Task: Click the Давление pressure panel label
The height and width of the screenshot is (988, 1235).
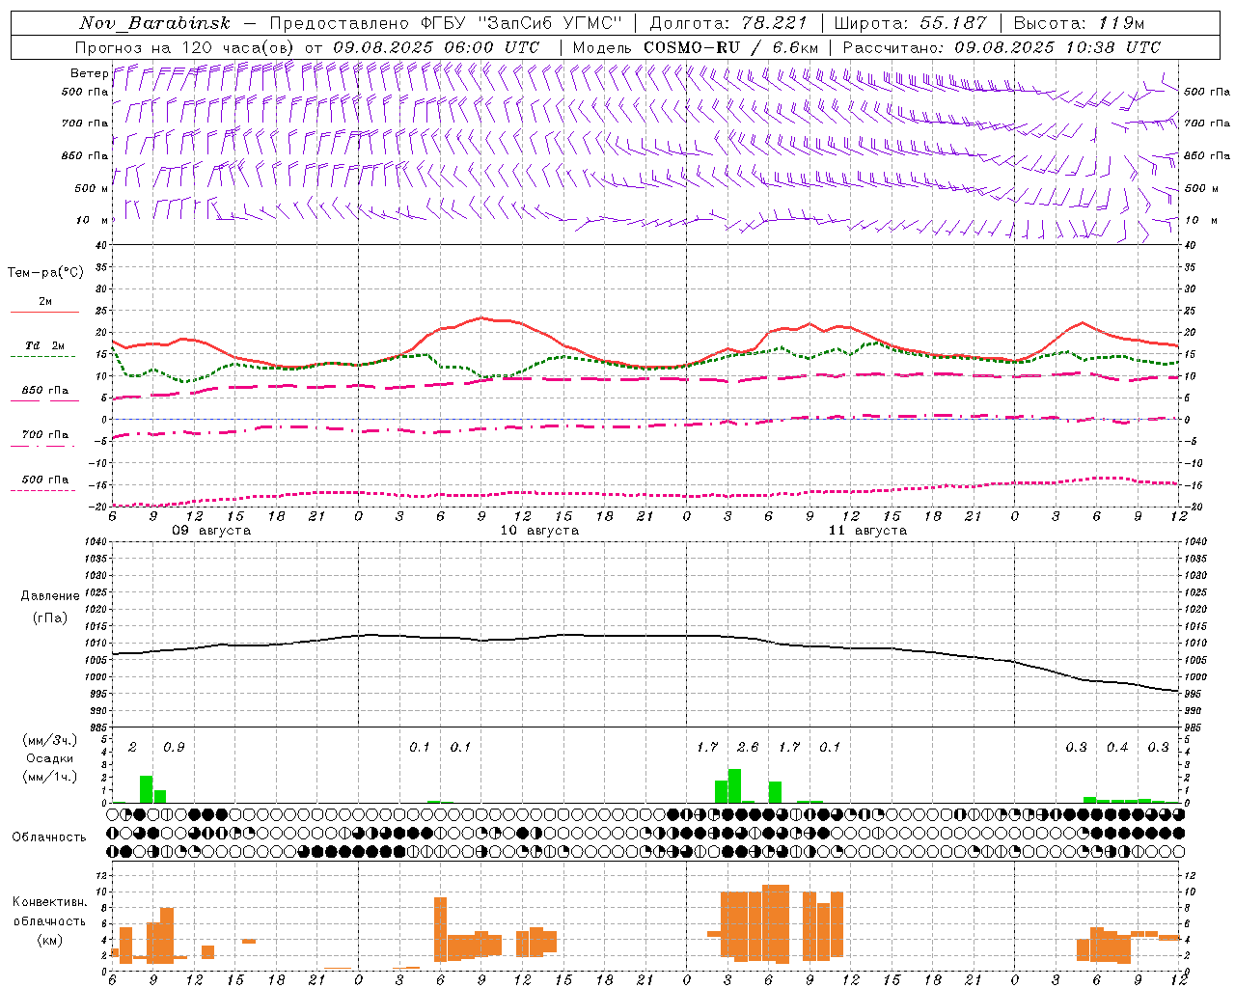Action: 49,596
